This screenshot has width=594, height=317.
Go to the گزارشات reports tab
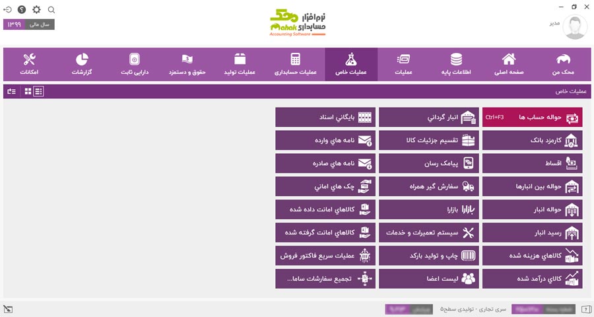(82, 64)
